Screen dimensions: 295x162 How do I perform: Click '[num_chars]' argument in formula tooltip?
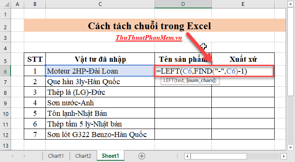coord(201,81)
